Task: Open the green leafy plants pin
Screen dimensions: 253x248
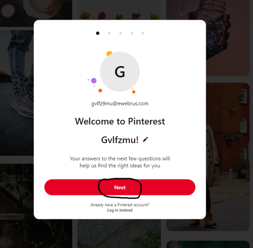Action: click(17, 206)
